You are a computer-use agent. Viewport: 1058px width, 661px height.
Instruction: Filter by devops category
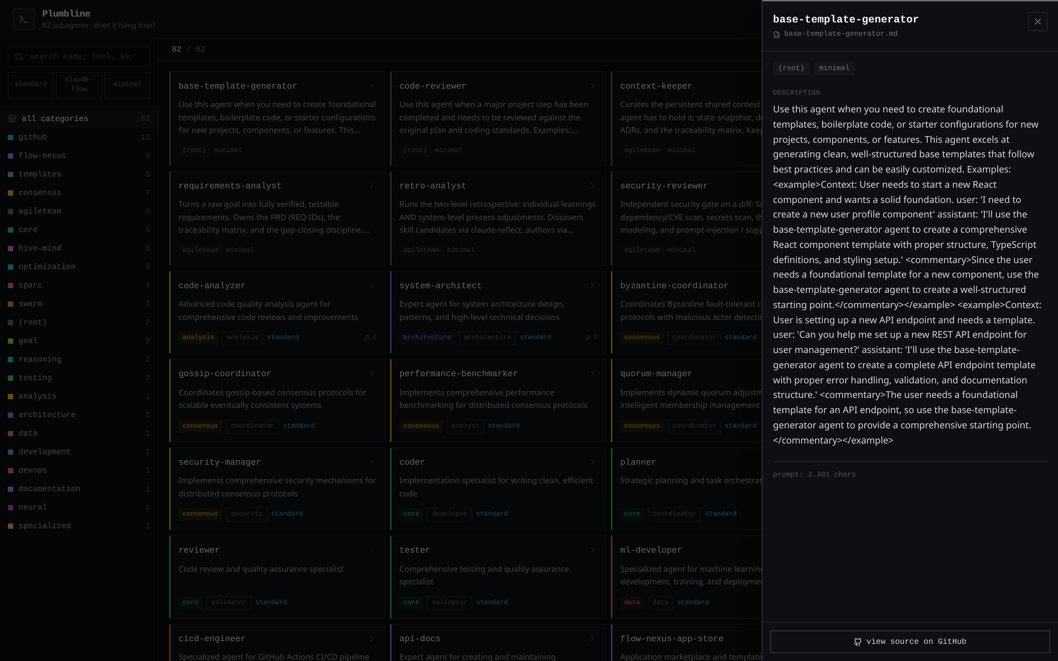click(x=79, y=470)
